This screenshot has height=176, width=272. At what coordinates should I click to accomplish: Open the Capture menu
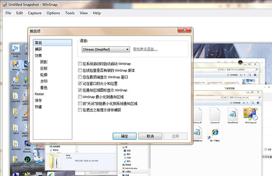34,13
